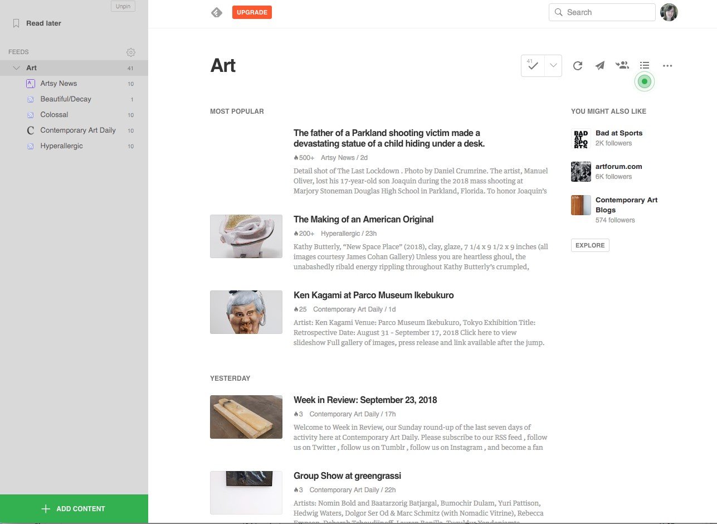Click the 'Hyperallergic / 23h' source text
Screen dimensions: 717x524
349,234
